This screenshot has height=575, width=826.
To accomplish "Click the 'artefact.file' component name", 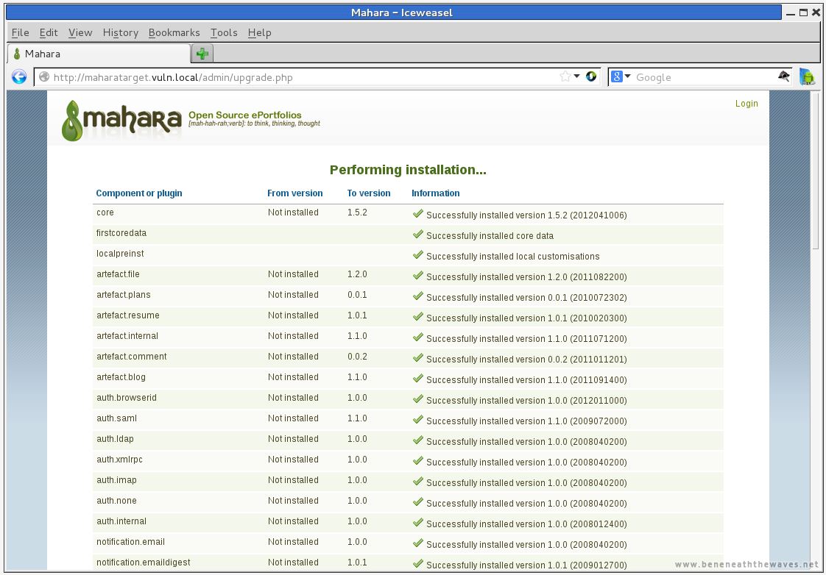I will [x=118, y=274].
